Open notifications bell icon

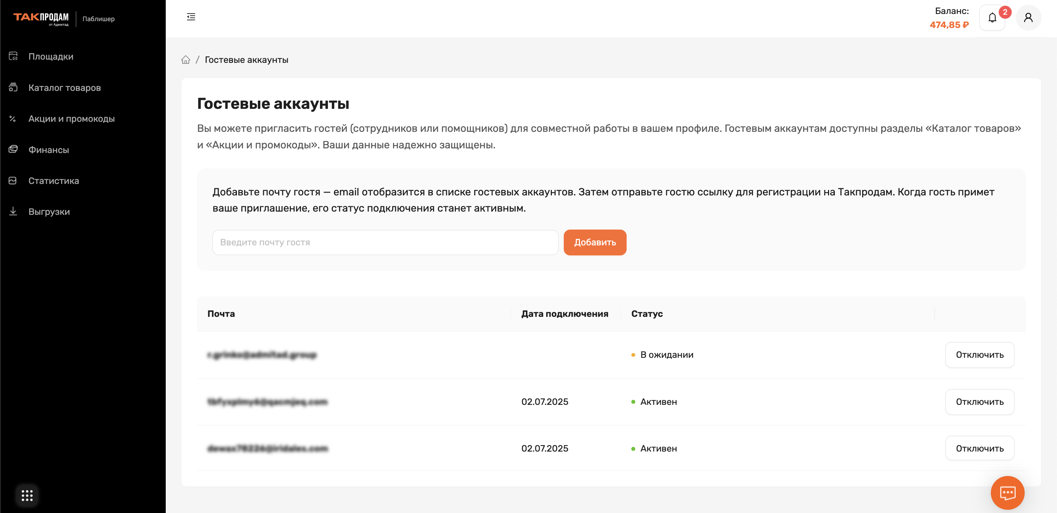click(x=992, y=18)
